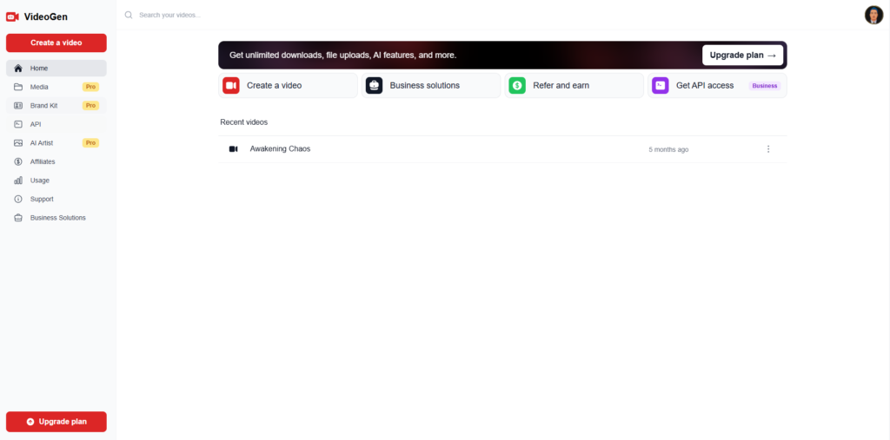Click the Affiliates dollar icon

point(18,161)
